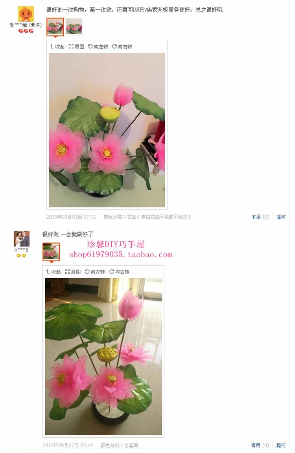Image resolution: width=295 pixels, height=453 pixels.
Task: Select thumbnail in second review
Action: click(x=51, y=251)
